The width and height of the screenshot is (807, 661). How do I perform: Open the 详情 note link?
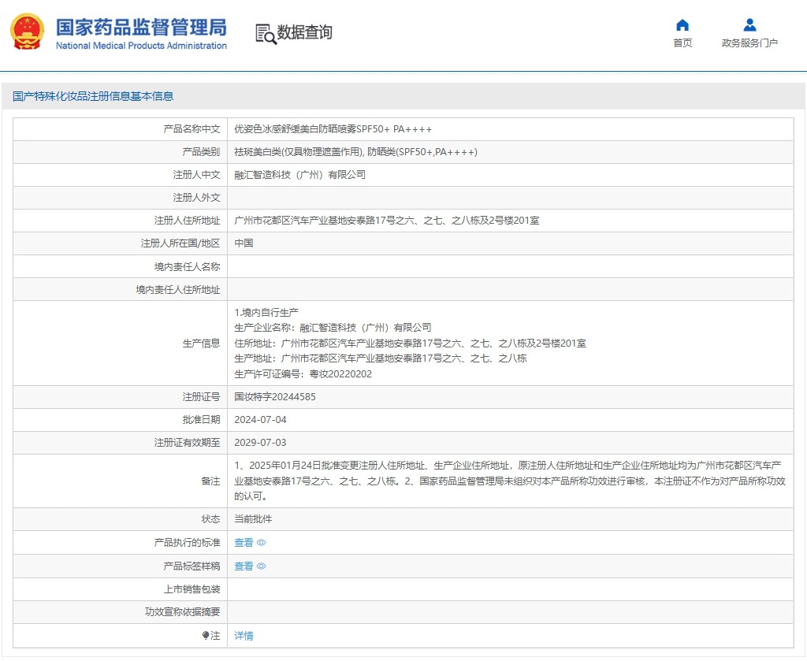244,636
